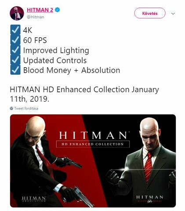The height and width of the screenshot is (211, 185).
Task: Click the Követés follow button
Action: pos(150,13)
